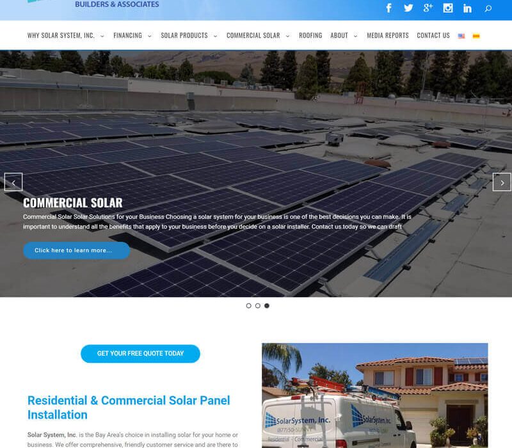The height and width of the screenshot is (448, 512).
Task: Switch language using US flag icon
Action: [461, 36]
